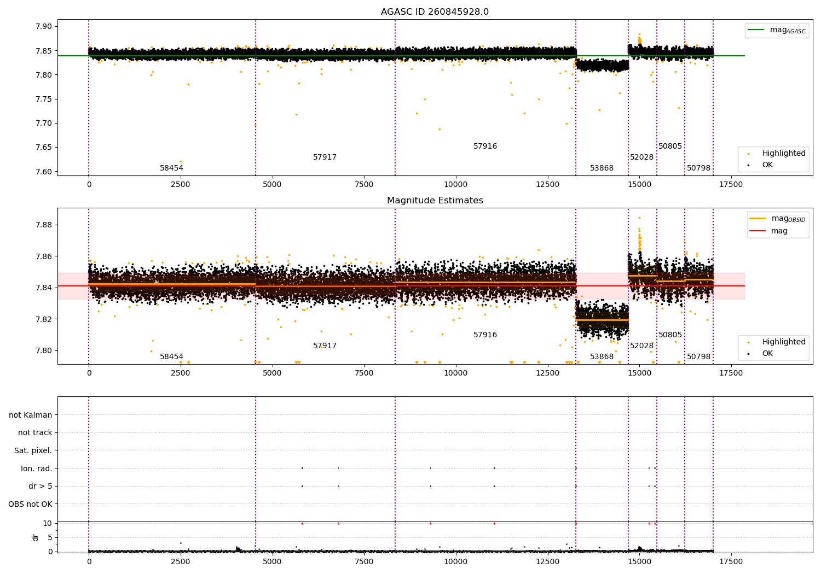Select the red 'mag' legend entry

768,231
